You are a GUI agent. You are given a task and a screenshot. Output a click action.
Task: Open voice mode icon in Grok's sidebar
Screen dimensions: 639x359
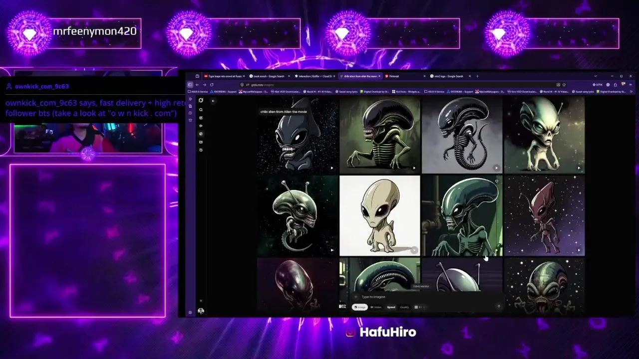pos(201,126)
